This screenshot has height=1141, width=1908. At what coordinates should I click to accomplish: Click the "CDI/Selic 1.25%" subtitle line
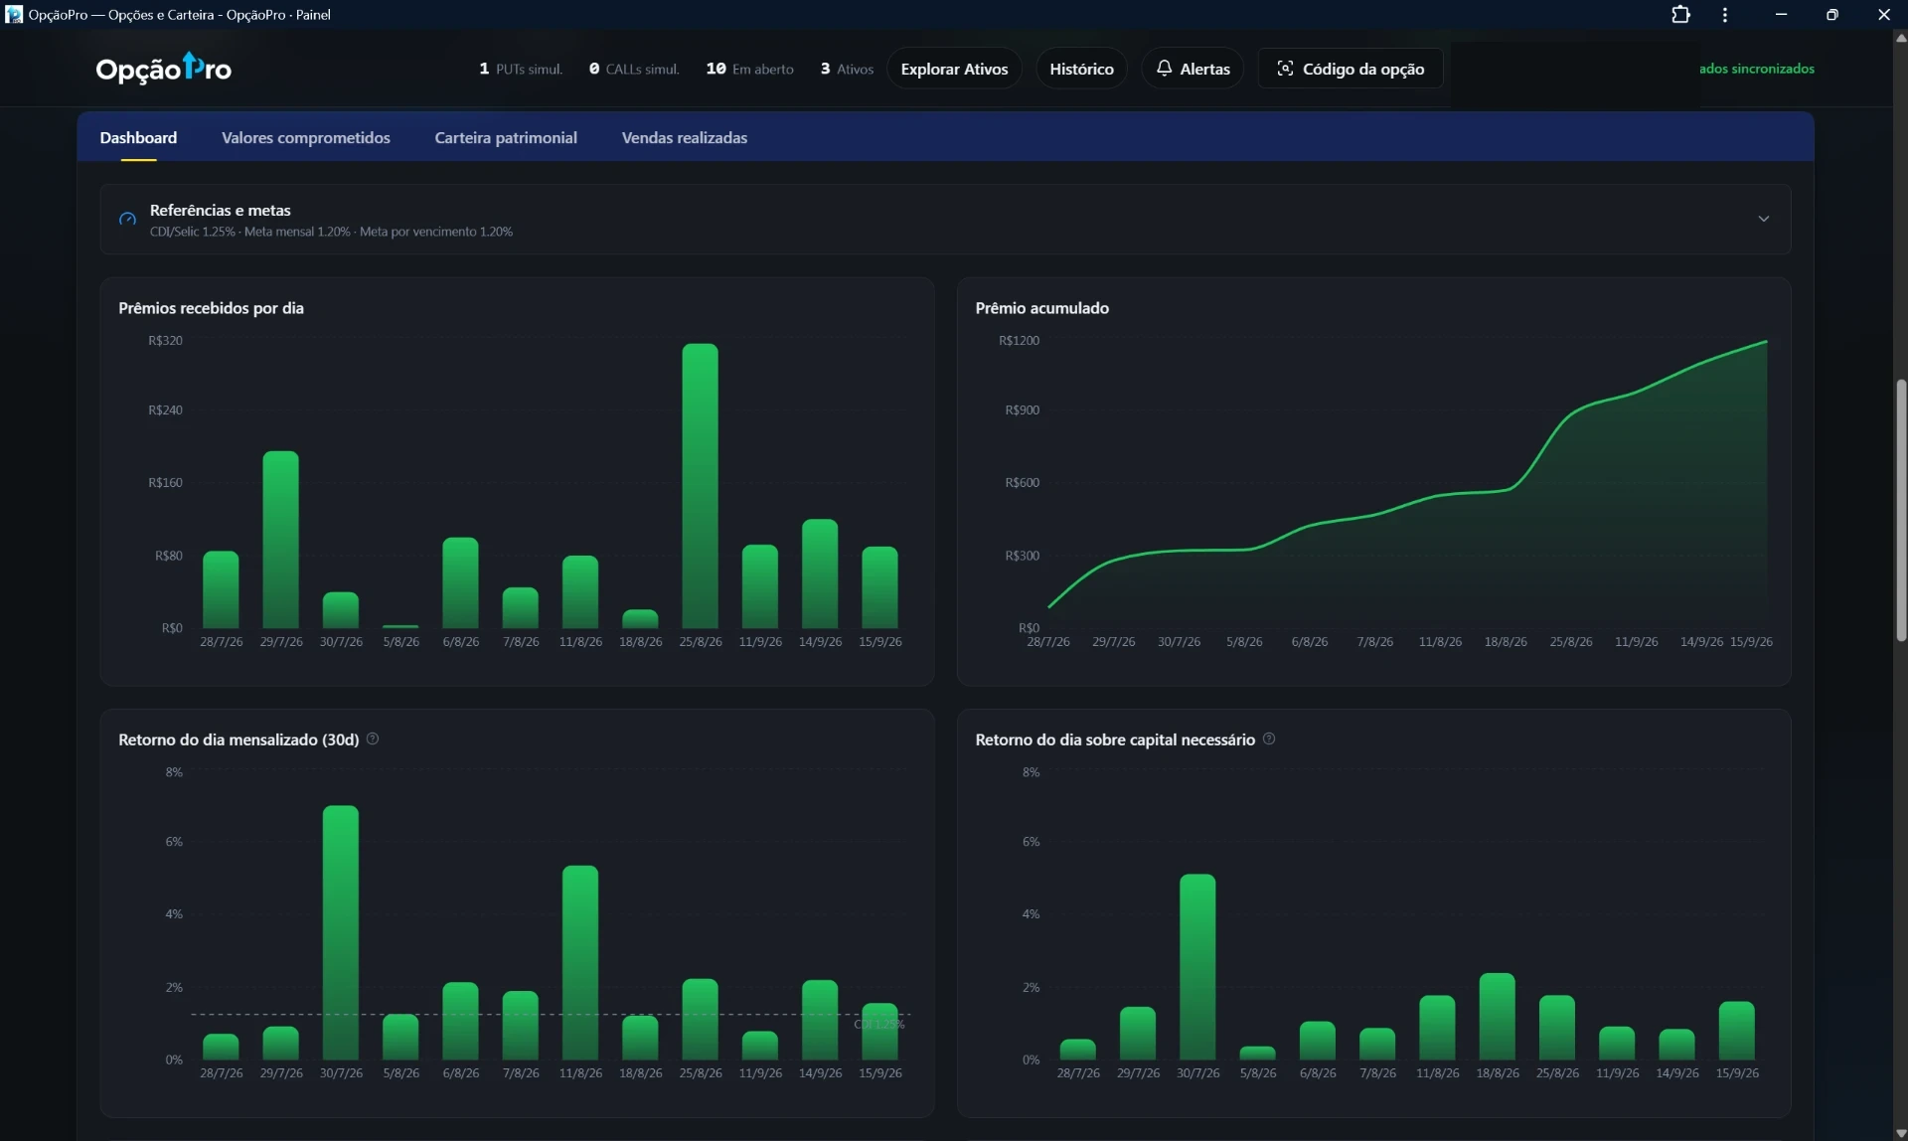331,232
